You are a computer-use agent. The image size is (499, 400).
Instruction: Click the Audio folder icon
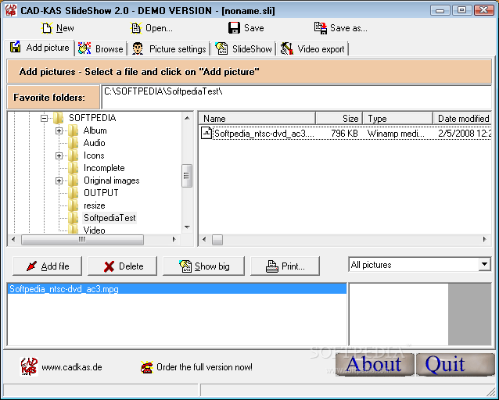point(74,143)
